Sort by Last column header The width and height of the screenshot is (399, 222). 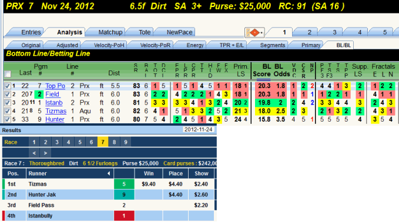(x=25, y=73)
